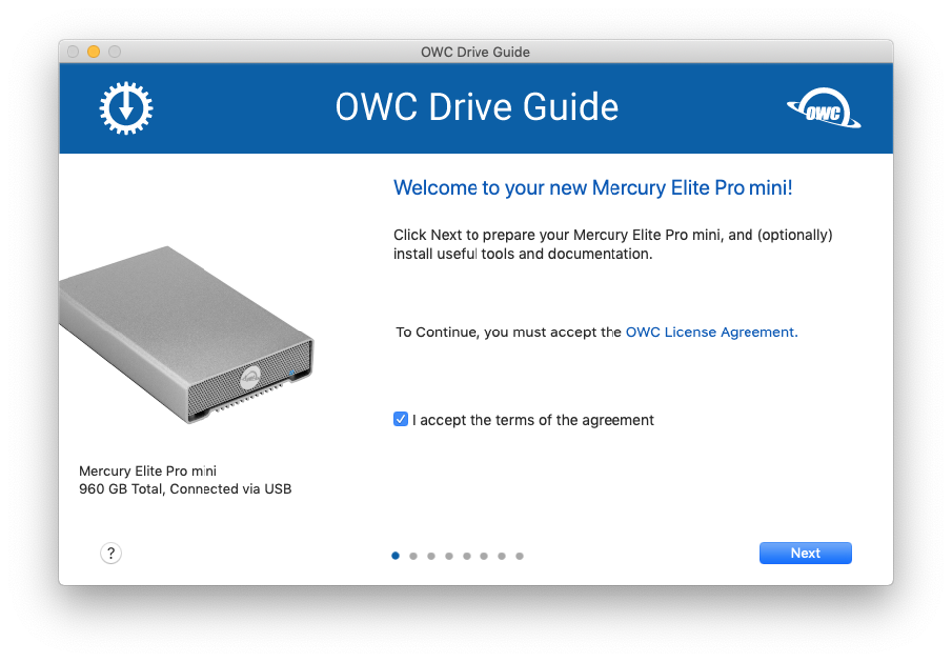Viewport: 952px width, 662px height.
Task: Uncheck the accept terms of agreement checkbox
Action: click(401, 419)
